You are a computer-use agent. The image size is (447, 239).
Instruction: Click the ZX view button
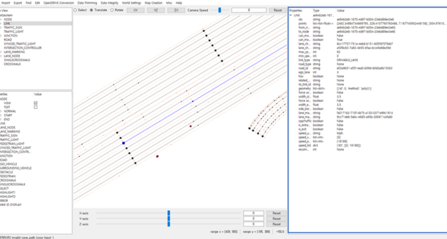(x=176, y=10)
